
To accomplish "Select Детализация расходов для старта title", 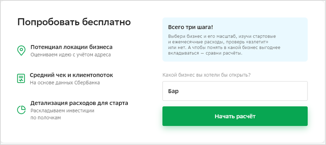I will (x=79, y=103).
